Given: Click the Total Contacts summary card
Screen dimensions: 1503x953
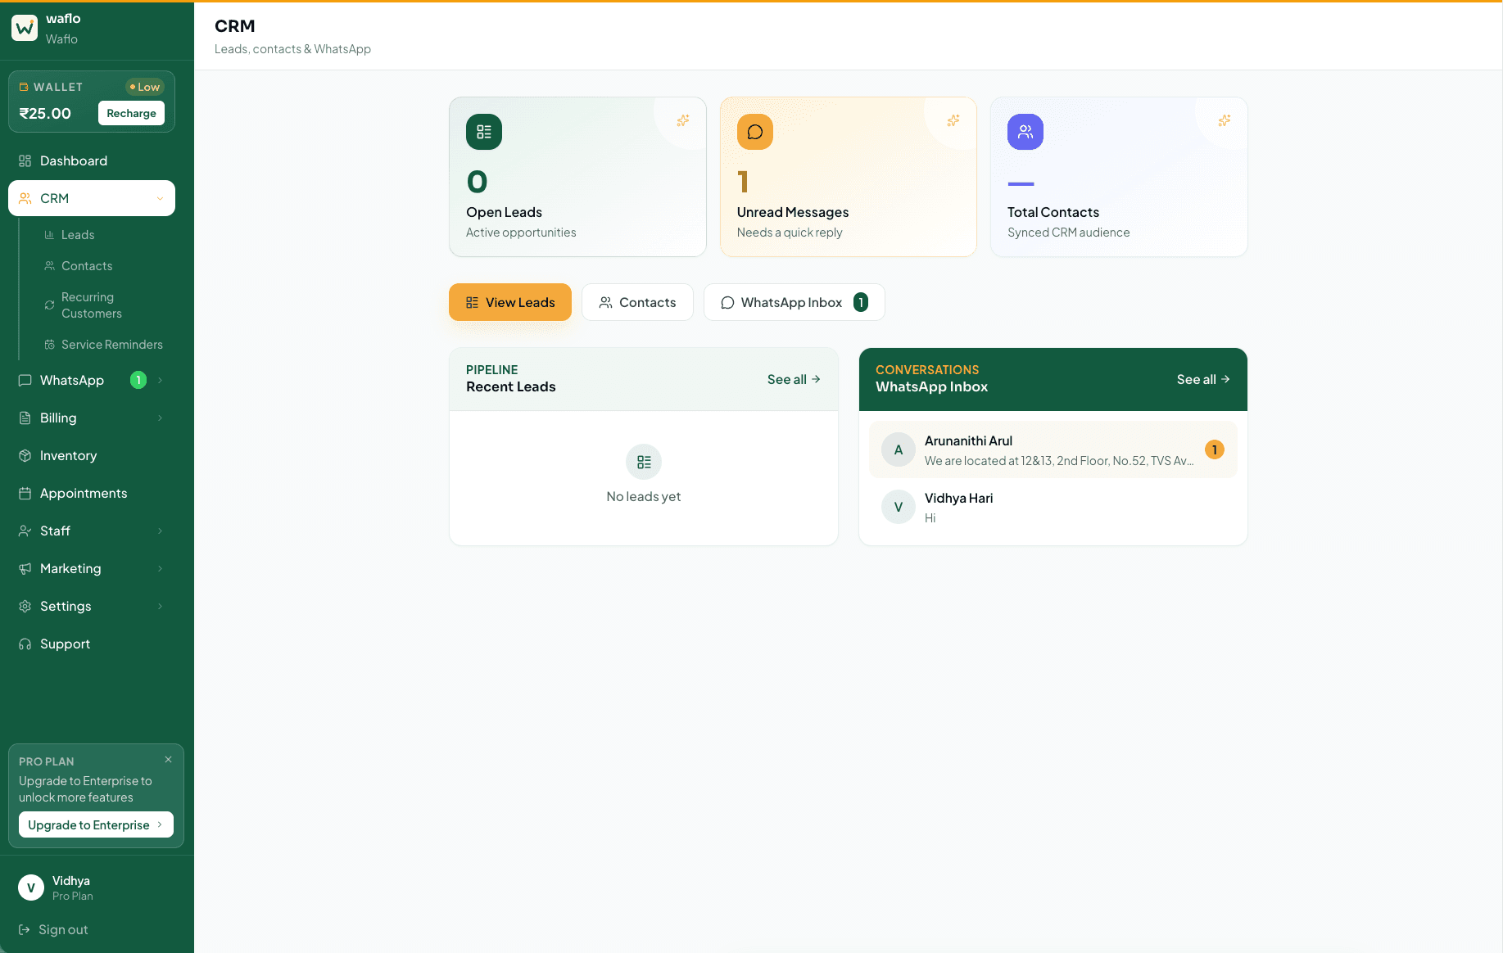Looking at the screenshot, I should point(1119,177).
